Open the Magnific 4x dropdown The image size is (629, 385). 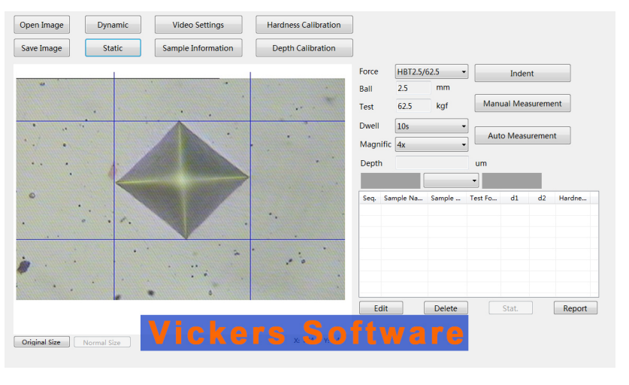(x=431, y=144)
